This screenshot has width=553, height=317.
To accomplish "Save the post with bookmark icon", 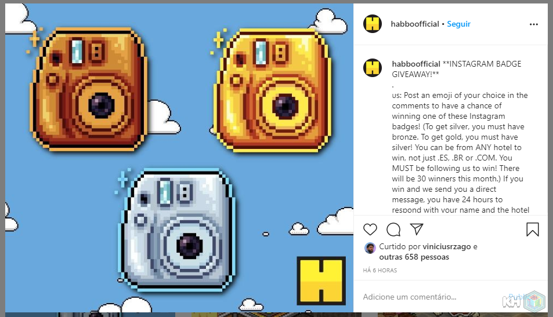I will pyautogui.click(x=533, y=229).
